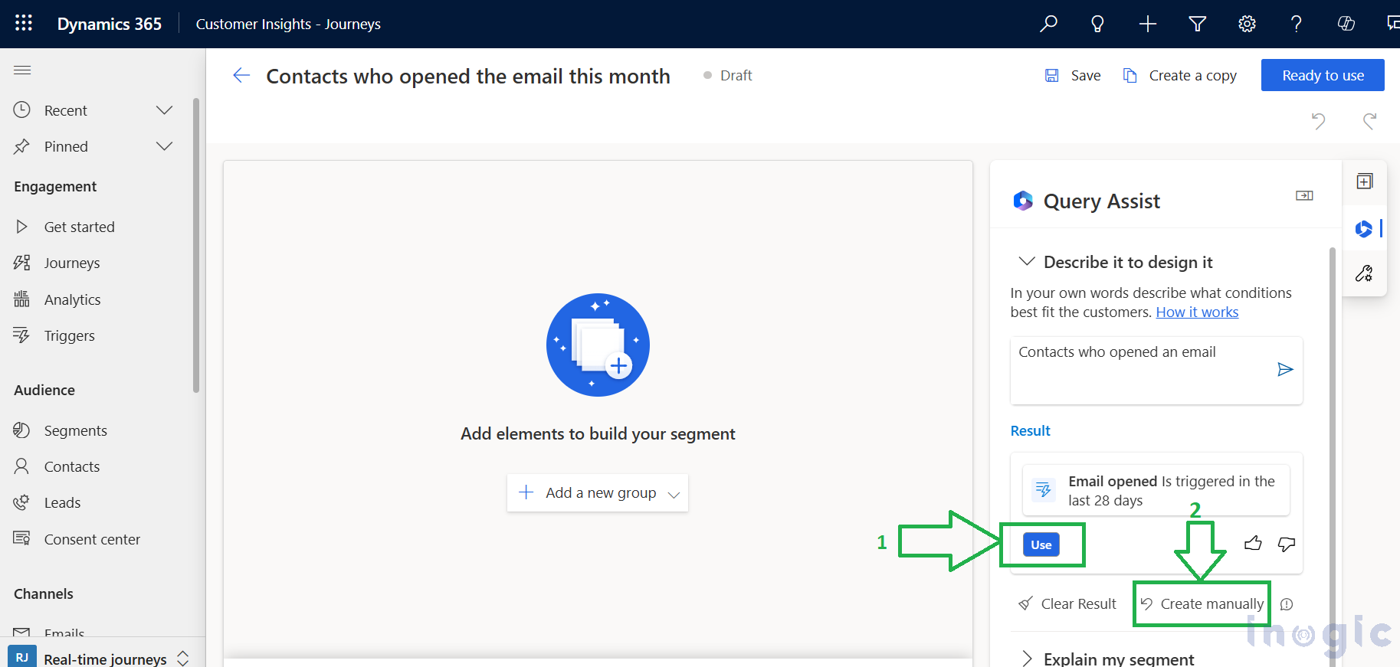Click the help question mark icon
Image resolution: width=1400 pixels, height=667 pixels.
pos(1296,24)
